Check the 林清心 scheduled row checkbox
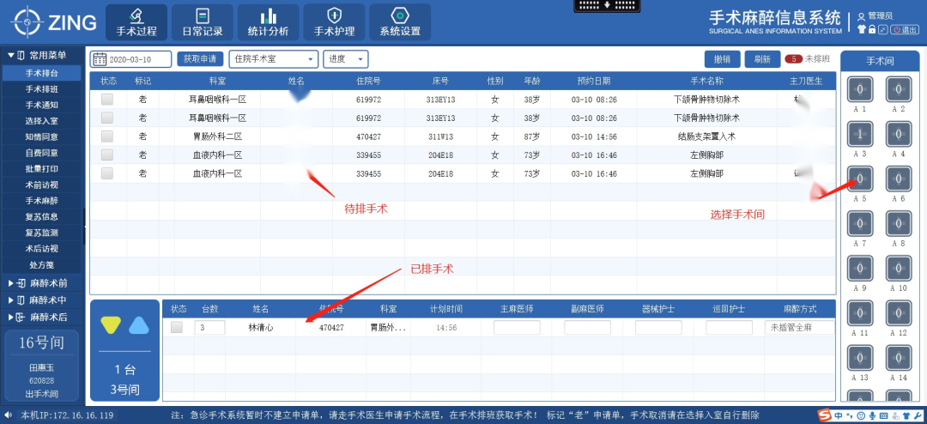This screenshot has height=424, width=927. (177, 327)
